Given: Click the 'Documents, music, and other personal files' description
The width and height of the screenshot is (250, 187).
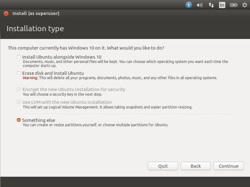Looking at the screenshot, I should pos(125,64).
